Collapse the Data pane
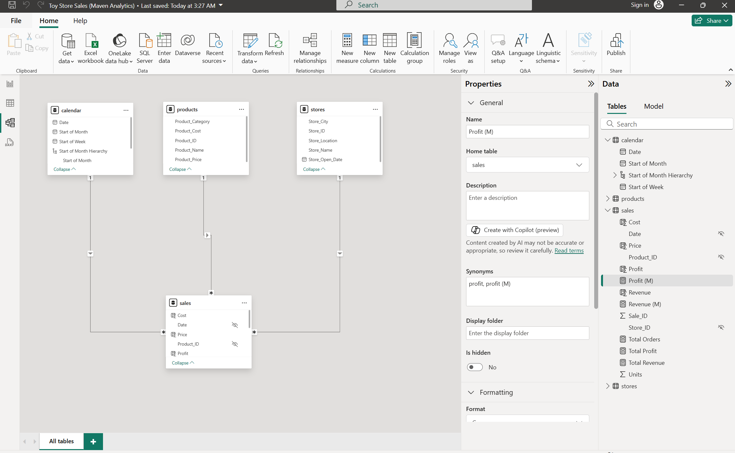This screenshot has width=735, height=453. tap(728, 84)
